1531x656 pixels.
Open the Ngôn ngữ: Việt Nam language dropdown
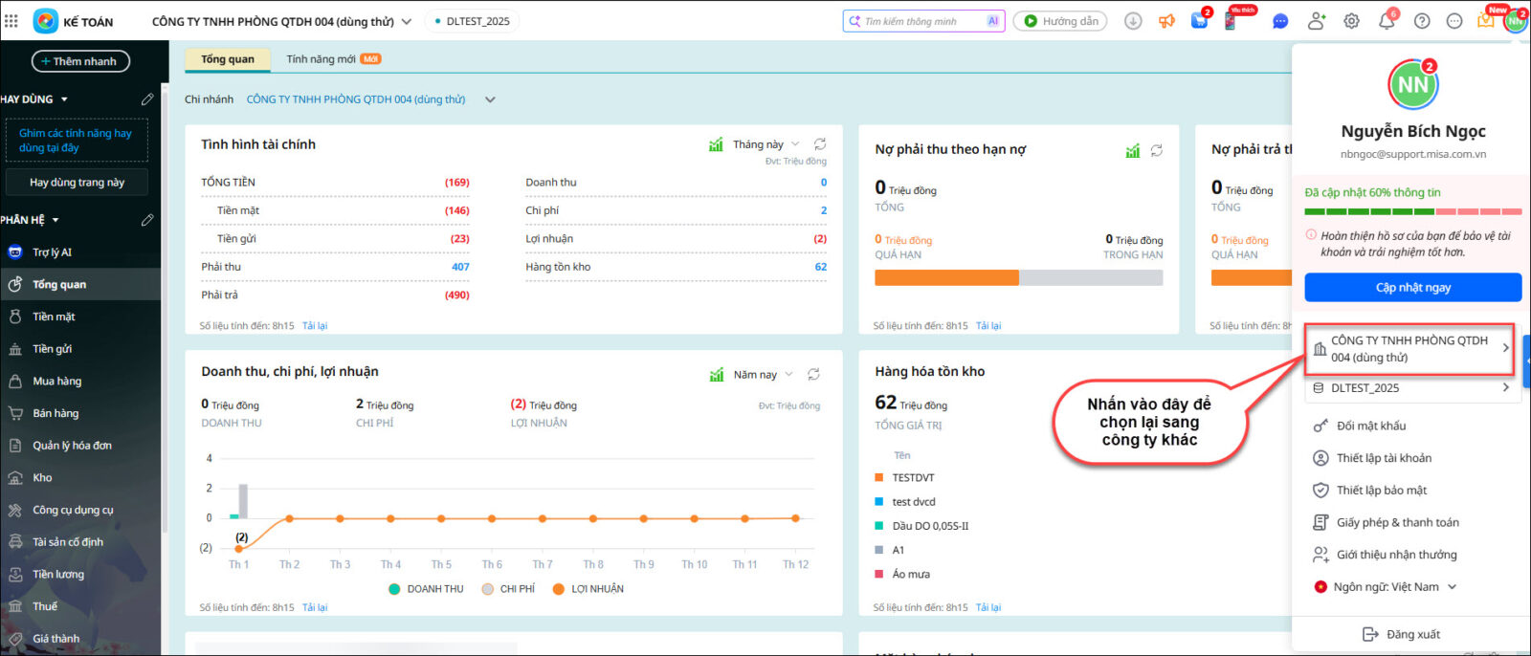[1386, 587]
